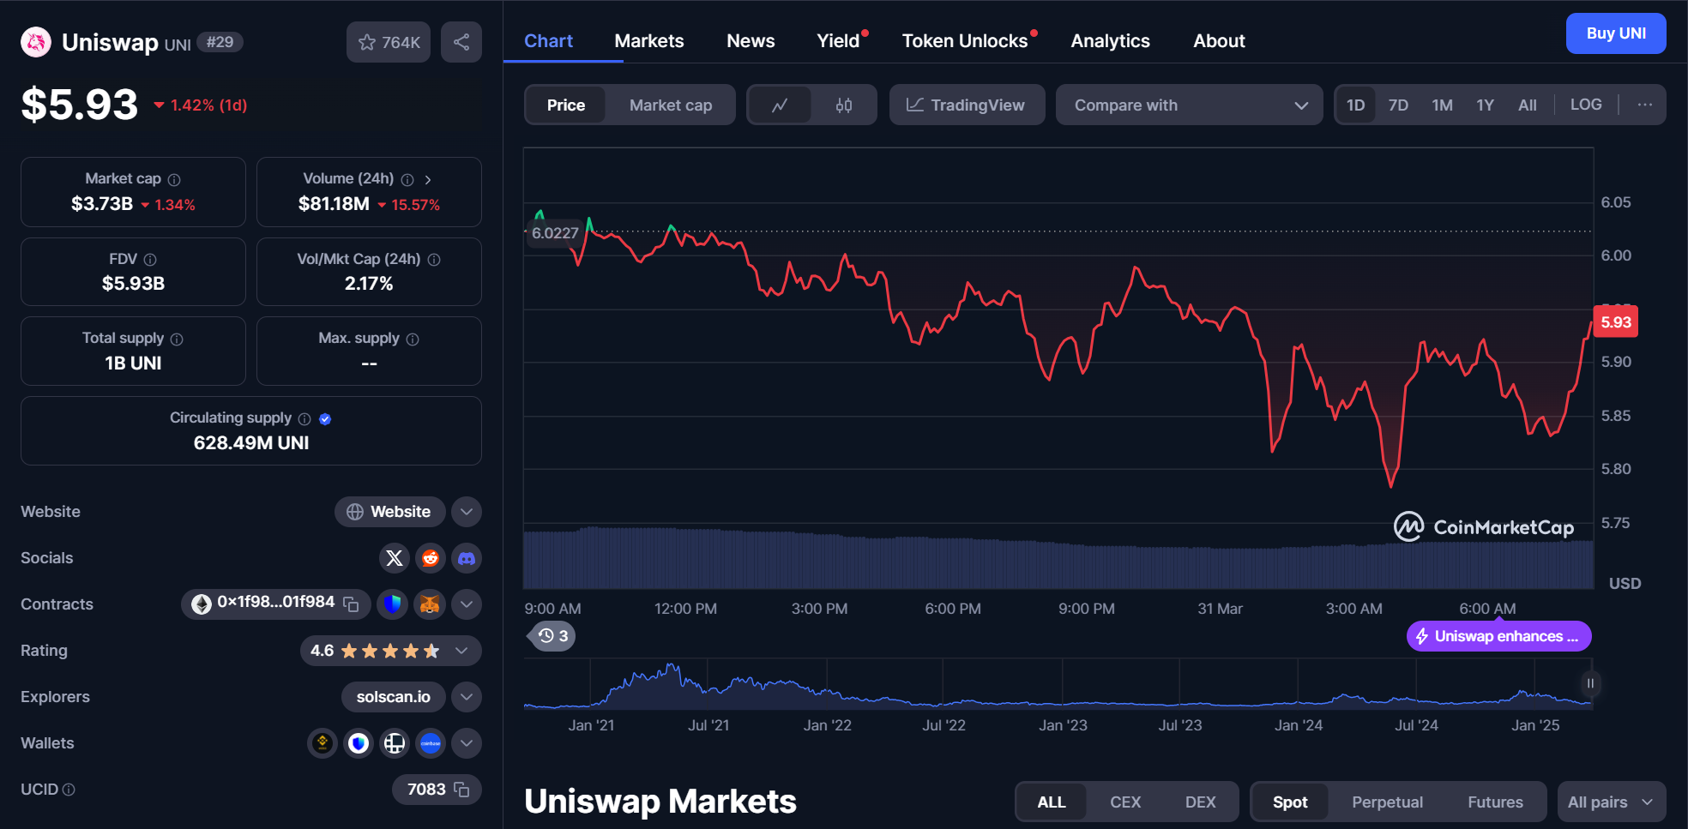Viewport: 1688px width, 829px height.
Task: Copy the UCID 7083 value
Action: [461, 790]
